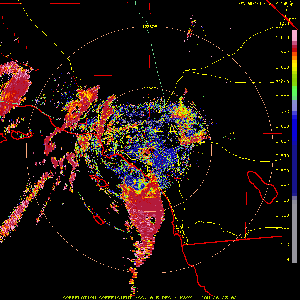Pick the gray colorbar swatch near bottom
The image size is (300, 300).
tap(294, 232)
